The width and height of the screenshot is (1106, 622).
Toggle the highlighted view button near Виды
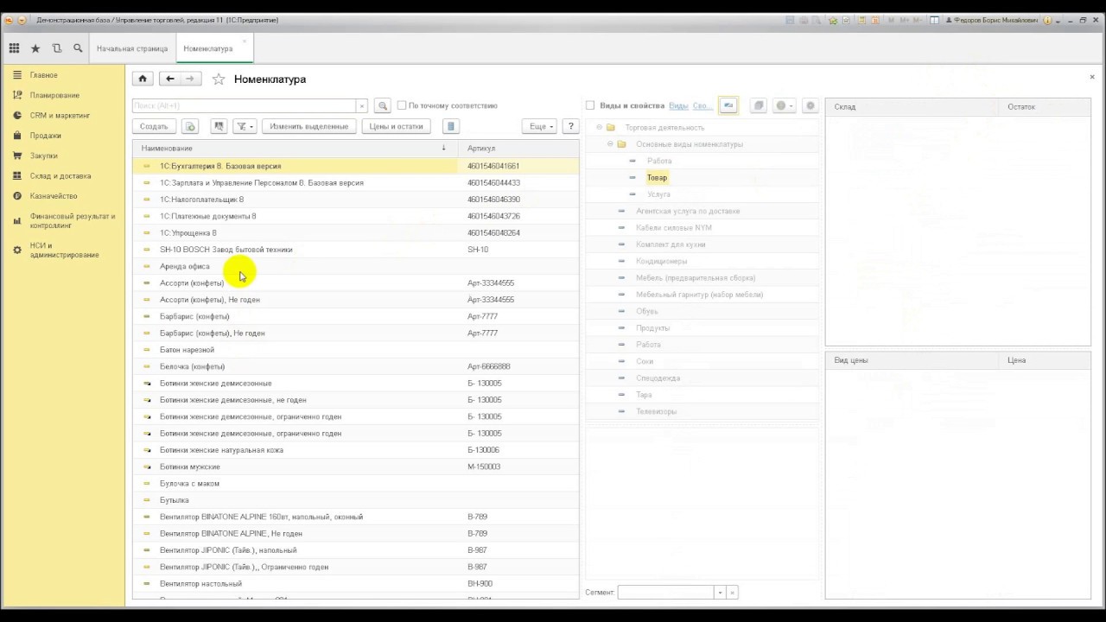728,105
